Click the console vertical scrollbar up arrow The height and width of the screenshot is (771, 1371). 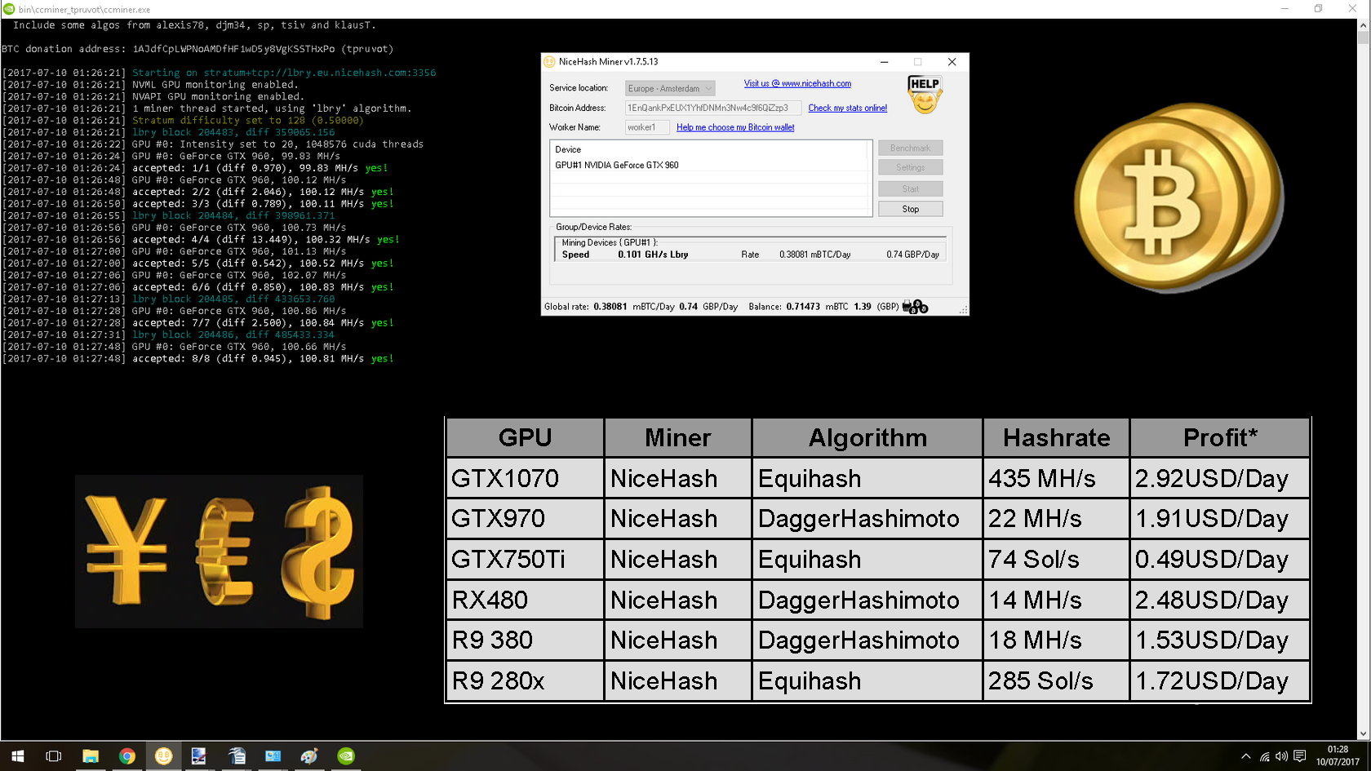pyautogui.click(x=1363, y=24)
